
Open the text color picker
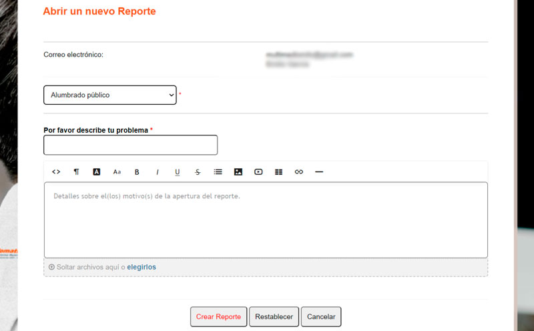[96, 172]
